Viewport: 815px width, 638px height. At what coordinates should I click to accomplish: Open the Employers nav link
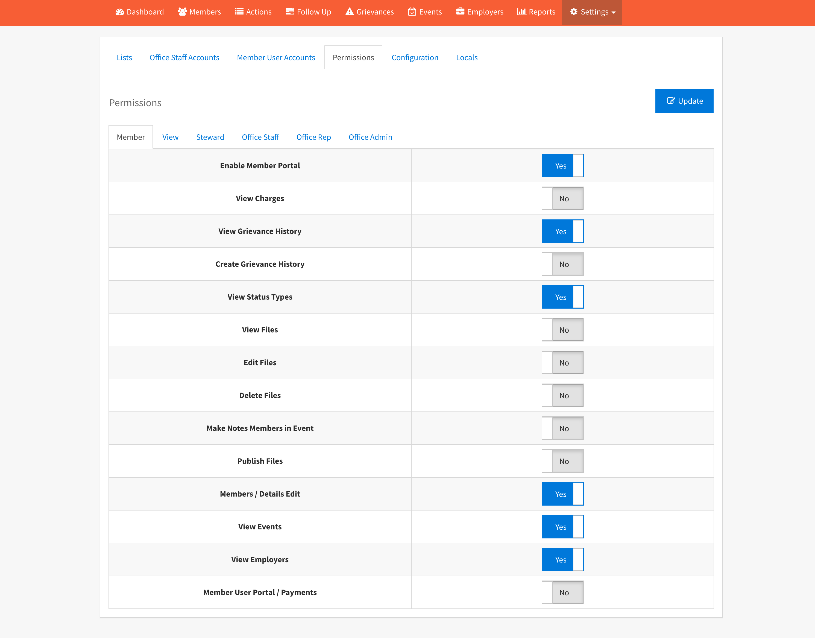pyautogui.click(x=480, y=12)
